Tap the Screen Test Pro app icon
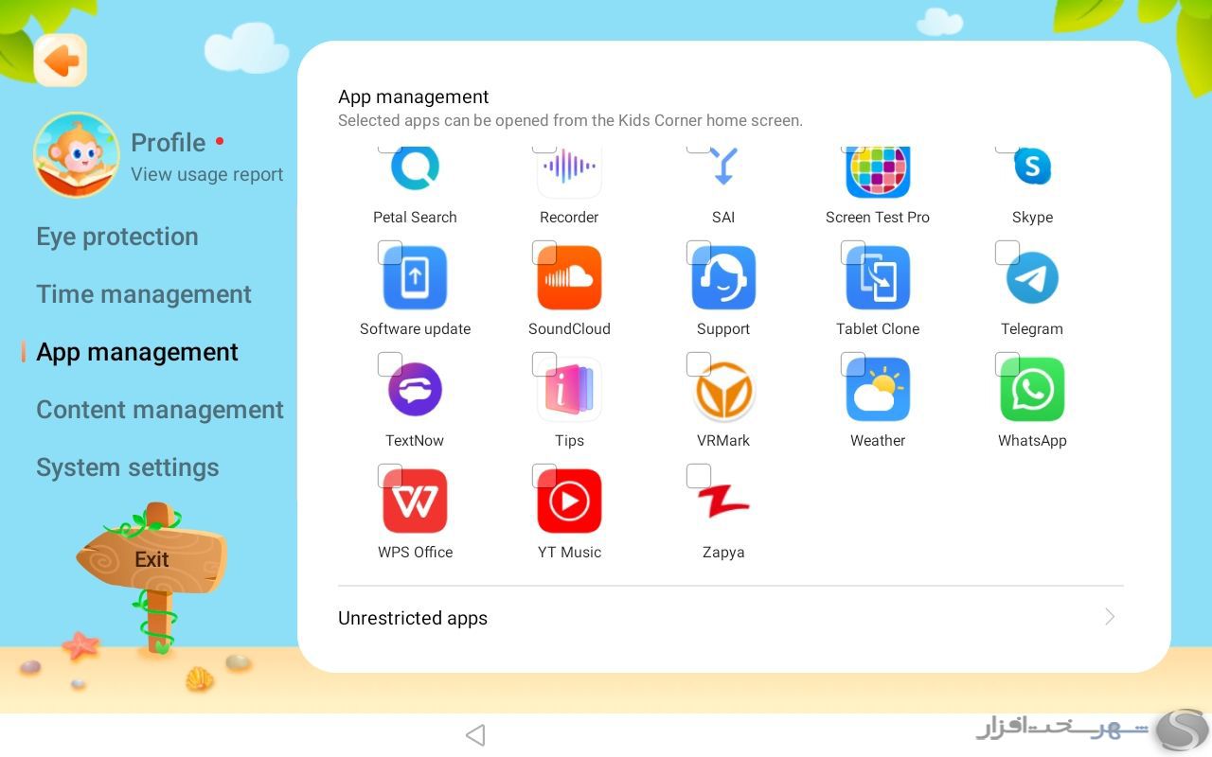Screen dimensions: 1212x757 (878, 171)
